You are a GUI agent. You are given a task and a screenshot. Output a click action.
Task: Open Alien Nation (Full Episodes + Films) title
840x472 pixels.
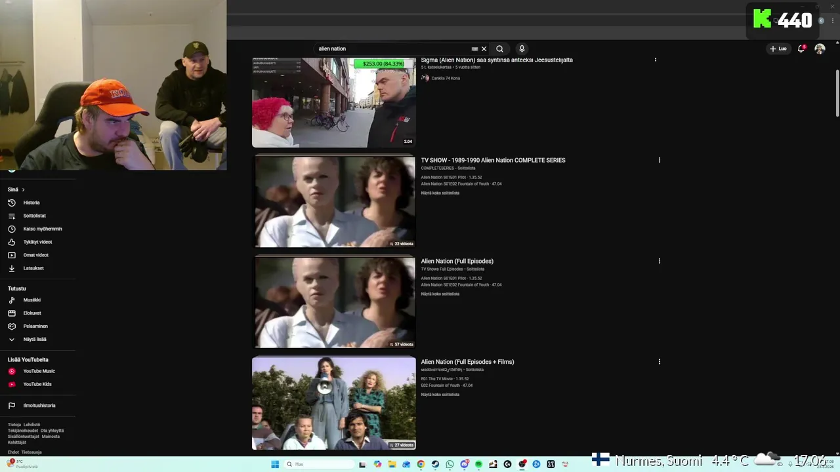pyautogui.click(x=467, y=362)
